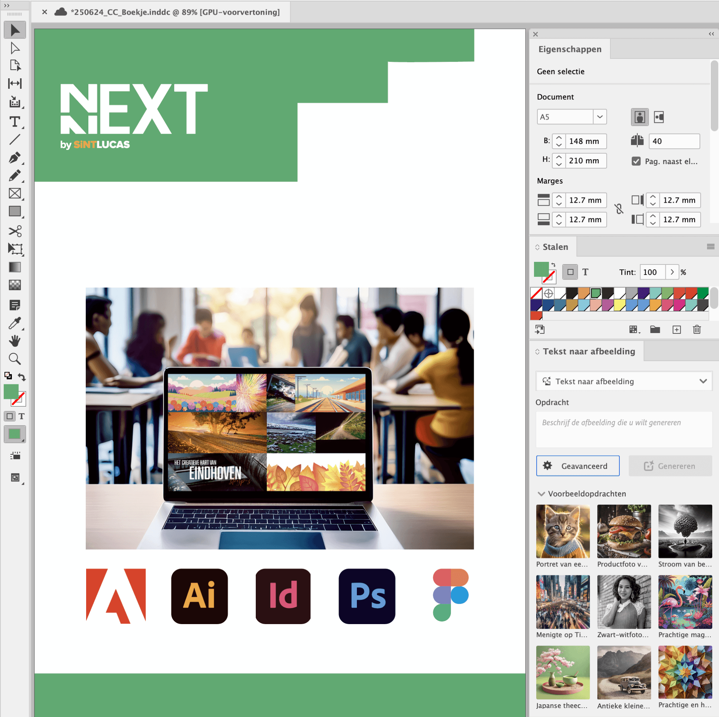Select the Hand tool

tap(15, 341)
